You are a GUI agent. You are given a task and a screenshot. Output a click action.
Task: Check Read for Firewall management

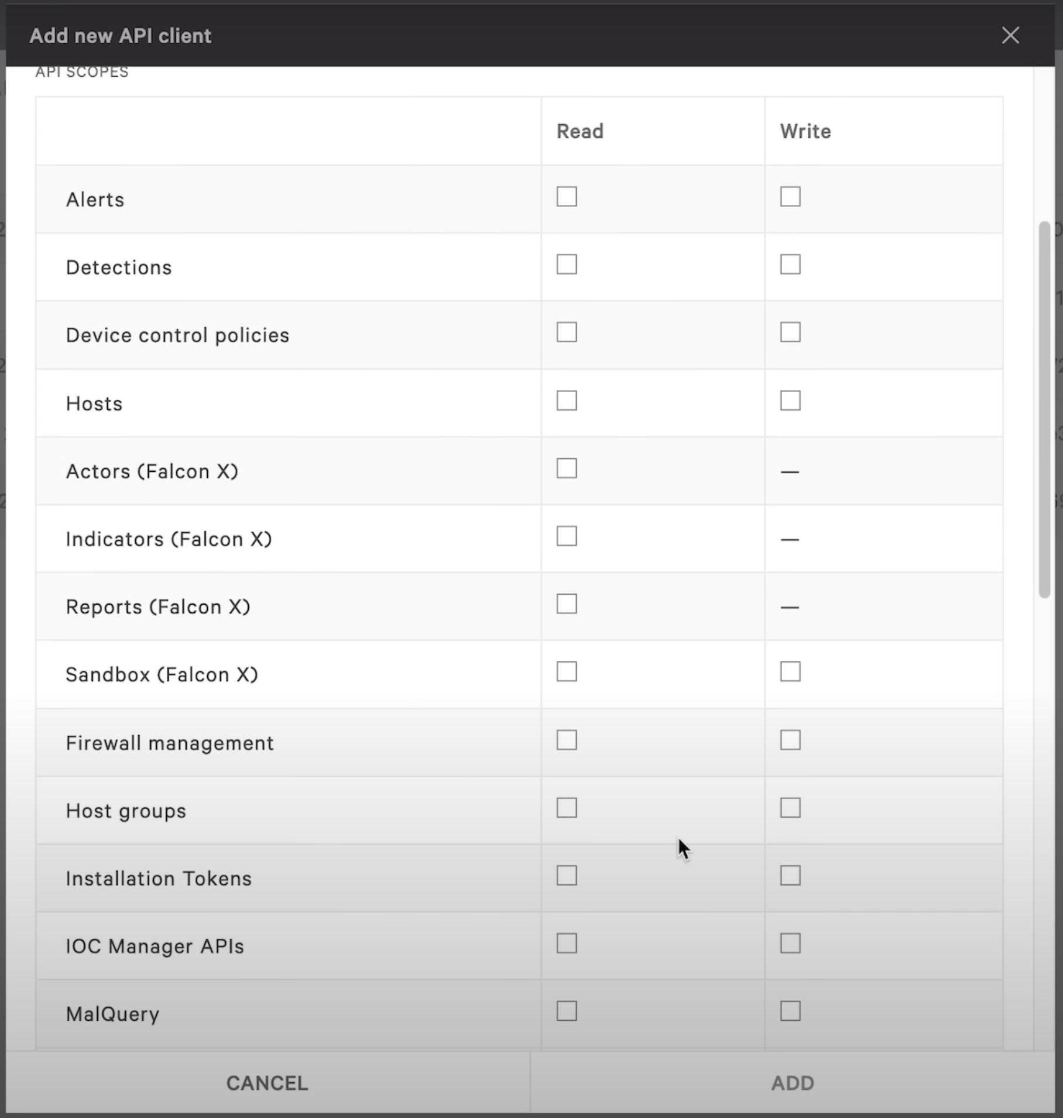(566, 740)
